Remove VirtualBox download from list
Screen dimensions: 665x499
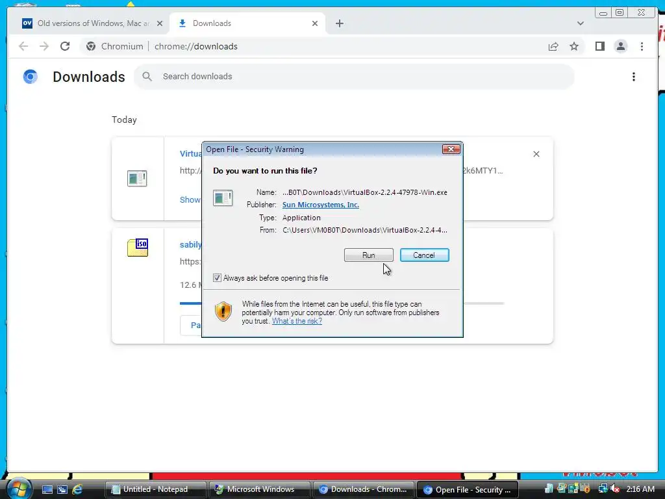(x=536, y=154)
